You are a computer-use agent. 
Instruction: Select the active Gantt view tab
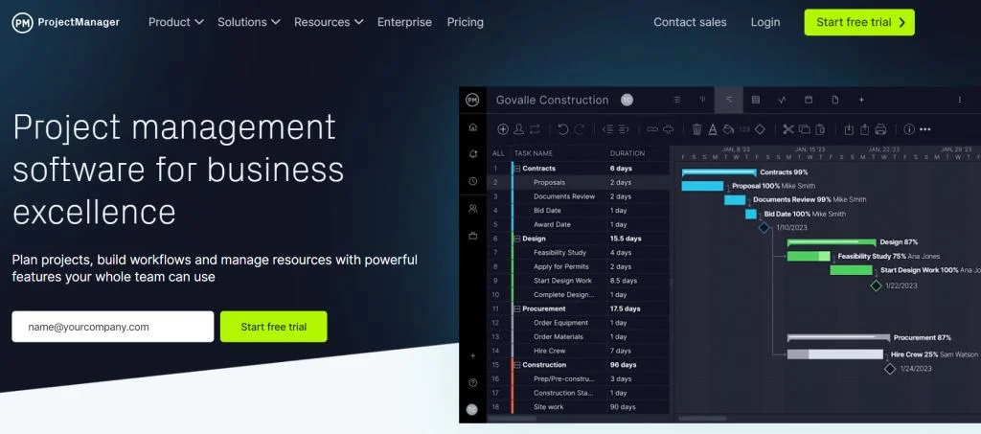729,100
